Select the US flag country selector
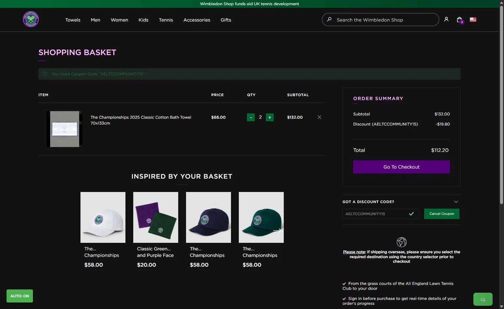Screen dimensions: 504x309 point(473,20)
